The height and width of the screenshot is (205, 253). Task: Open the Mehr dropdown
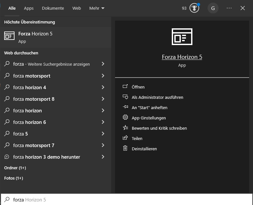point(97,8)
